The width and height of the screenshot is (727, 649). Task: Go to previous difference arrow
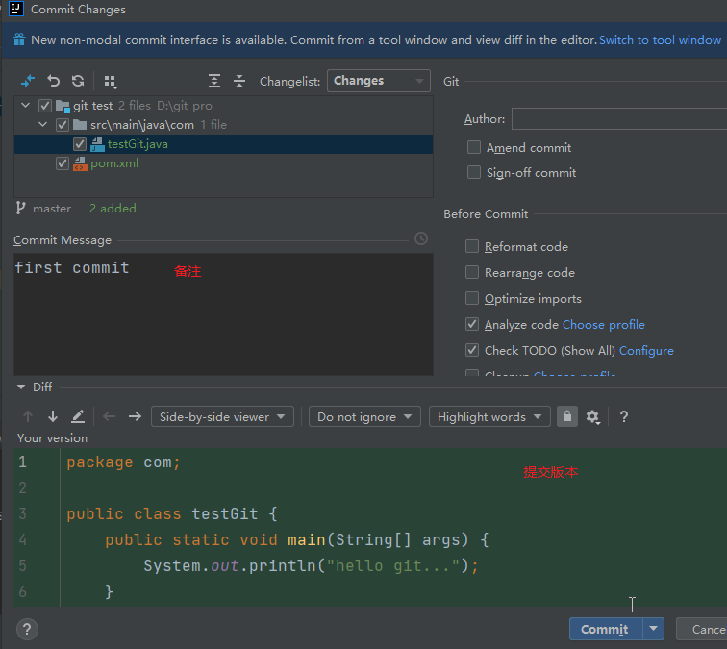click(x=28, y=416)
